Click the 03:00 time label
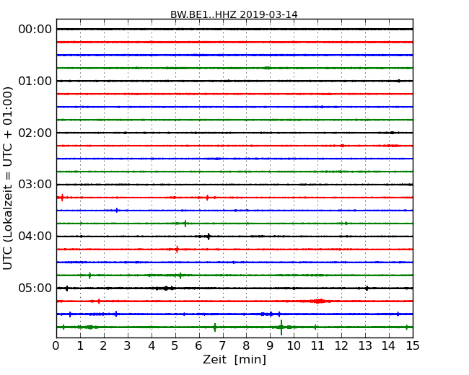Image resolution: width=469 pixels, height=375 pixels. (35, 185)
